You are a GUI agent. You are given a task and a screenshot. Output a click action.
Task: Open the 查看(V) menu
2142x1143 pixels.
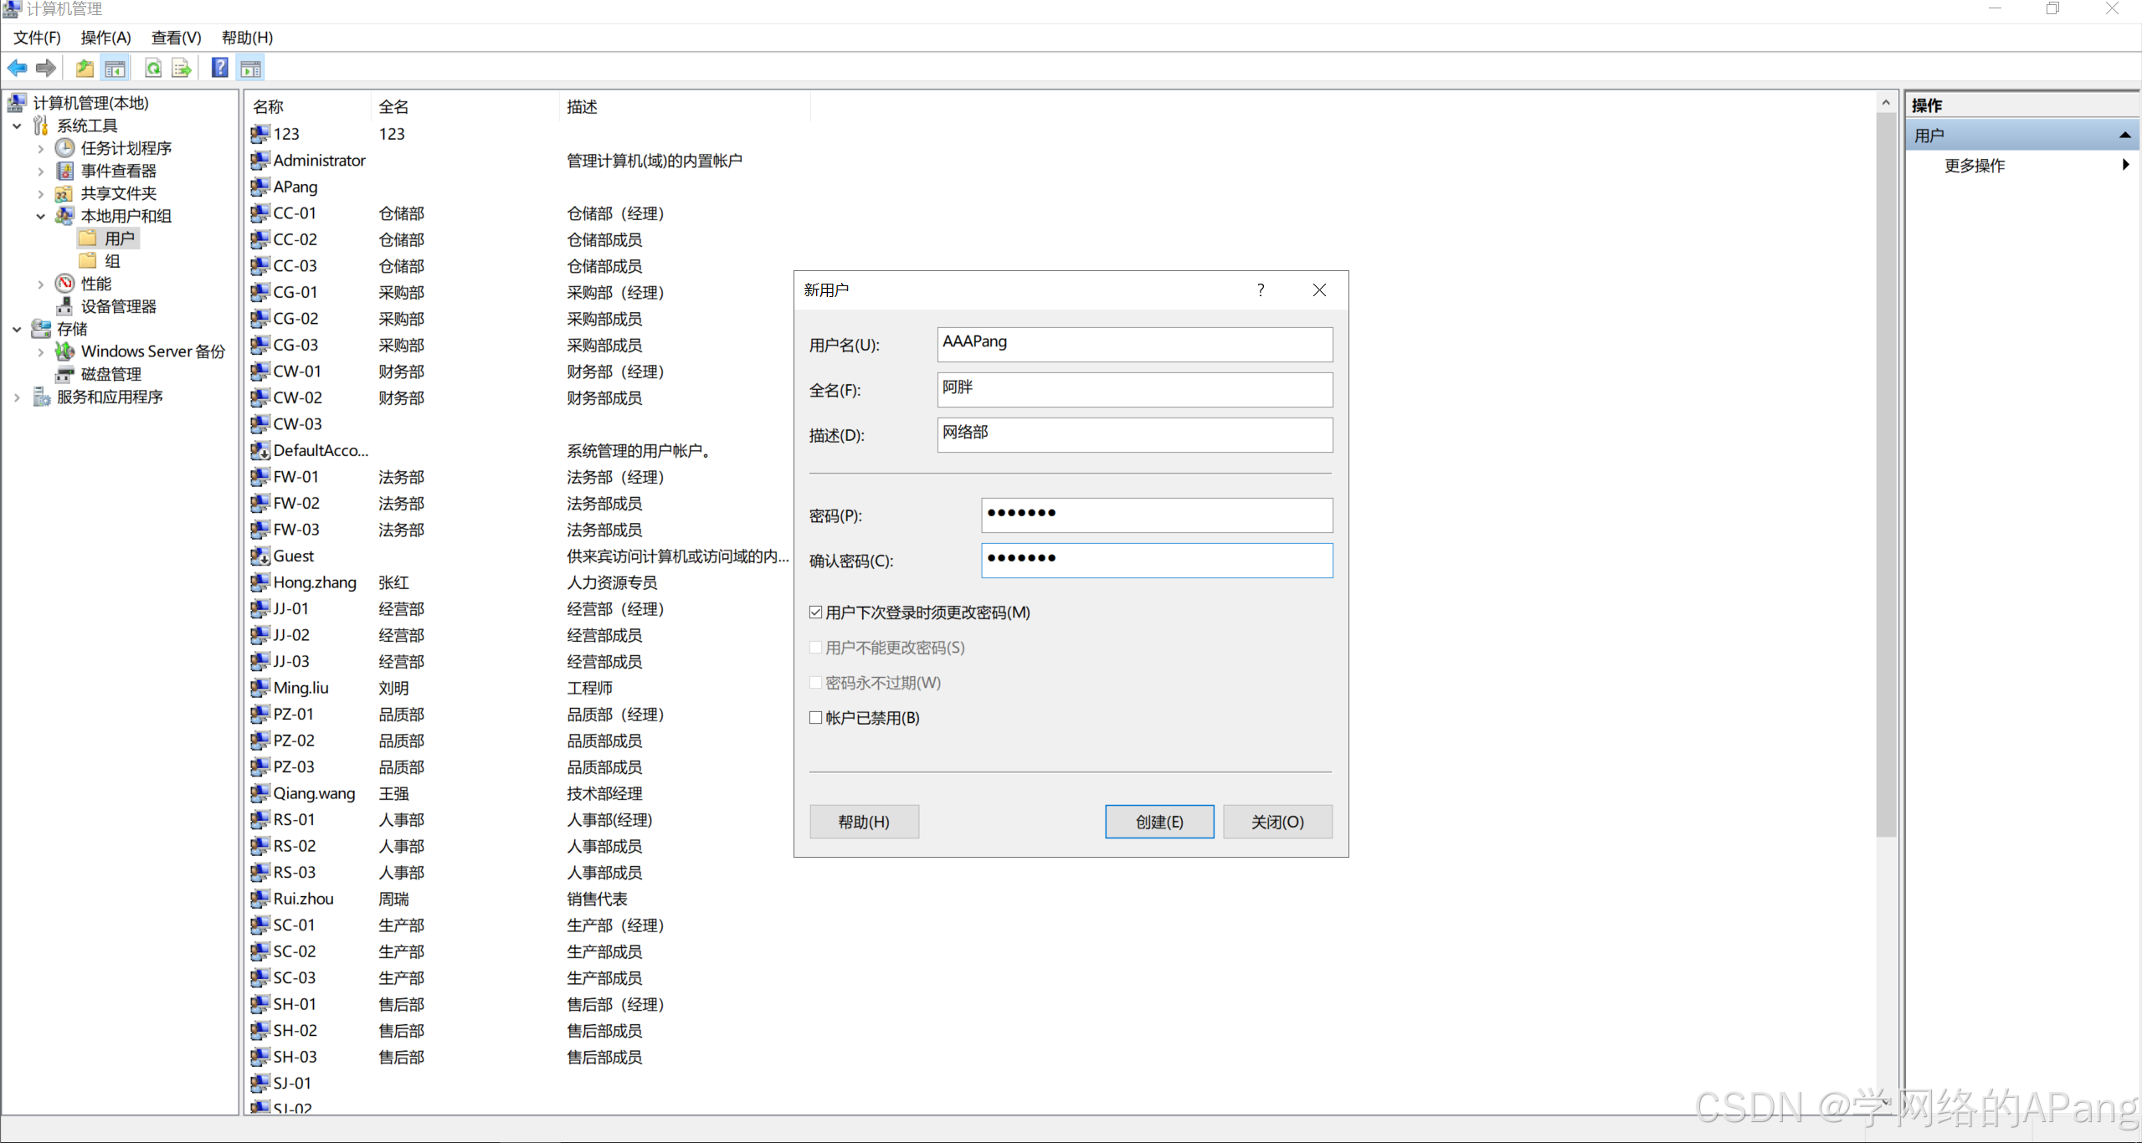(x=176, y=38)
